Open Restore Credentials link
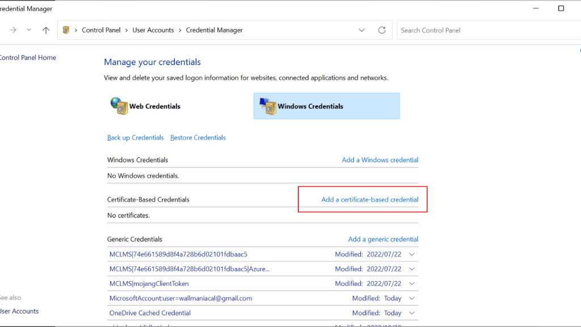This screenshot has height=327, width=581. [197, 138]
